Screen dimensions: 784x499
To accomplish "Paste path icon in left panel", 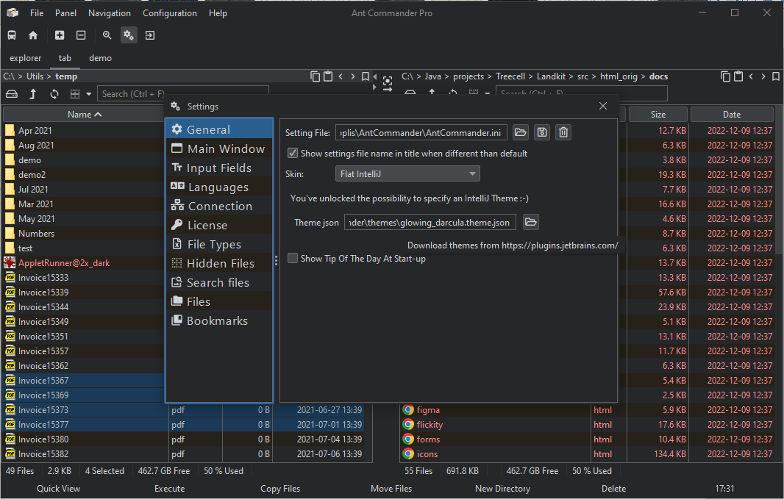I will [x=328, y=76].
